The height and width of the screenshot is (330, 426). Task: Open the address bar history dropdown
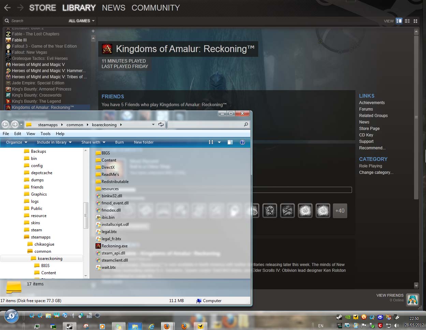coord(153,125)
